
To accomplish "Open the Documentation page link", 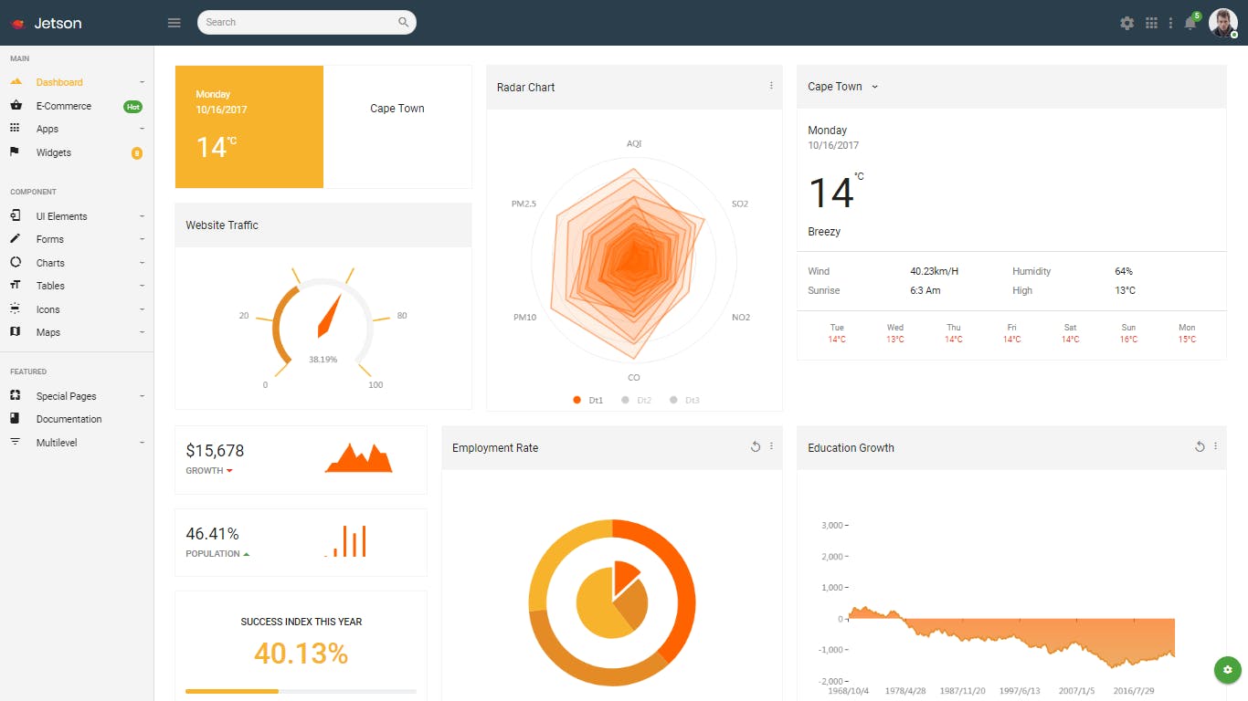I will pyautogui.click(x=68, y=419).
